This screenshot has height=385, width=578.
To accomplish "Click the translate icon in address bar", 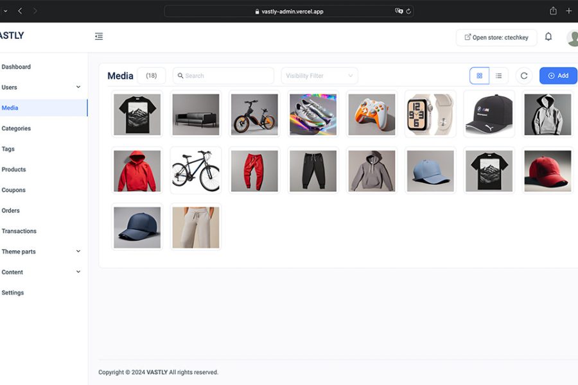I will click(x=399, y=11).
